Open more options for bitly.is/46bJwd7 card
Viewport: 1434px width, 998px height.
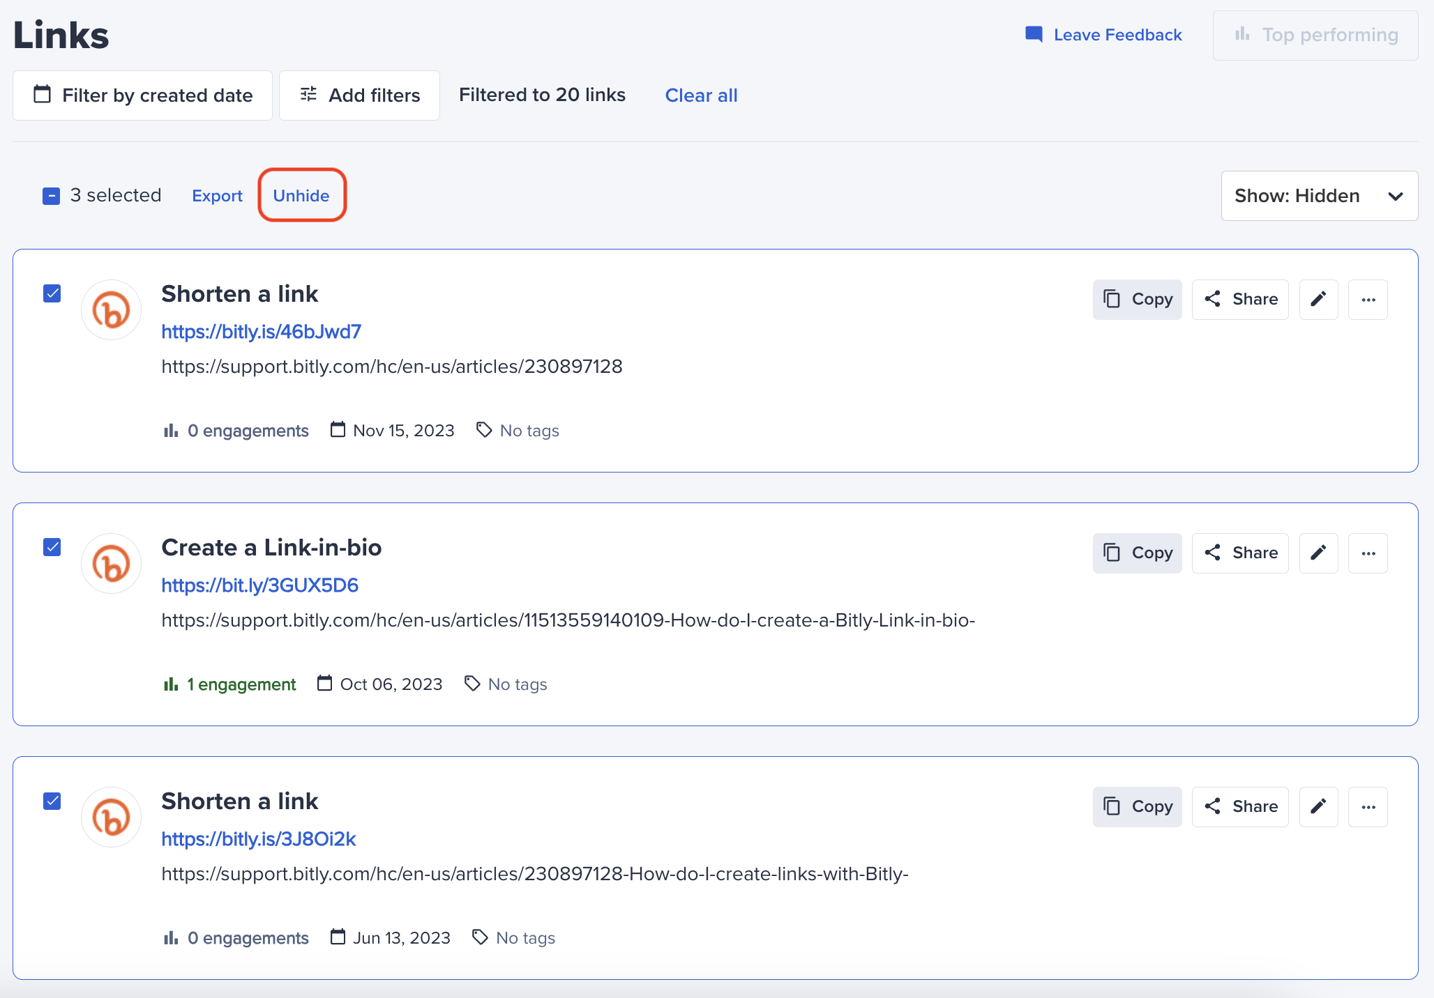pyautogui.click(x=1368, y=300)
